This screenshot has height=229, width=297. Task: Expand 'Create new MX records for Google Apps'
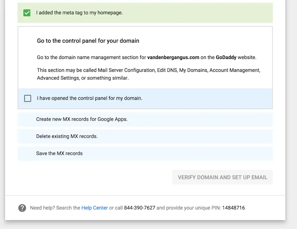pos(82,119)
